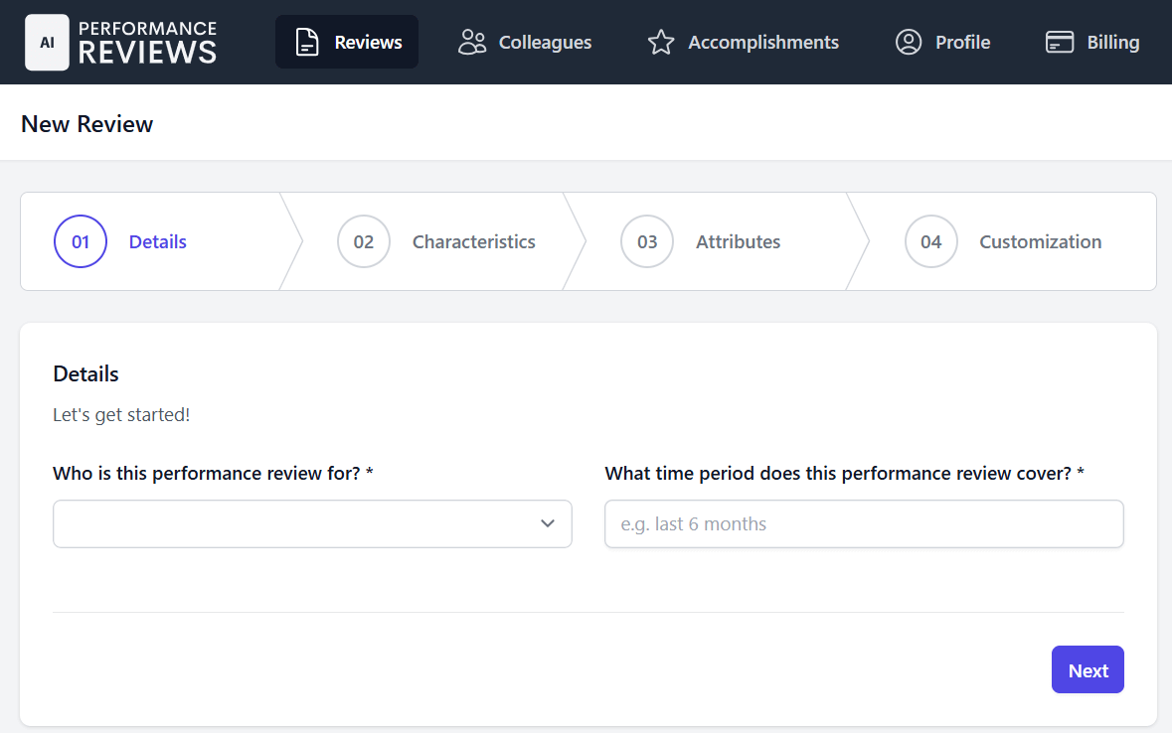Click the 'Details' section heading in form

click(85, 373)
